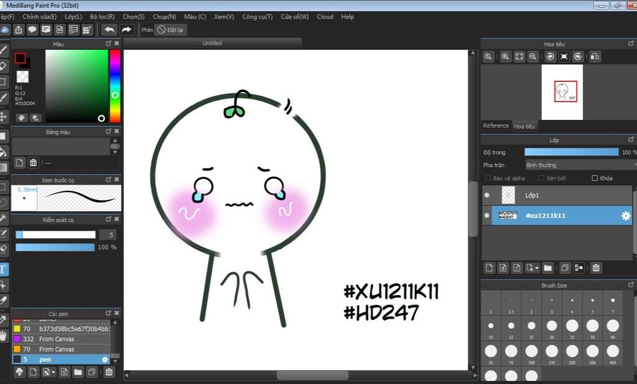Select the Move tool in left toolbox
This screenshot has width=637, height=384.
tap(3, 117)
